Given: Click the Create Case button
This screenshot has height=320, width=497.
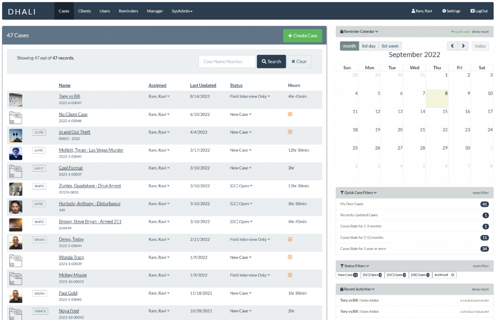Looking at the screenshot, I should click(302, 35).
